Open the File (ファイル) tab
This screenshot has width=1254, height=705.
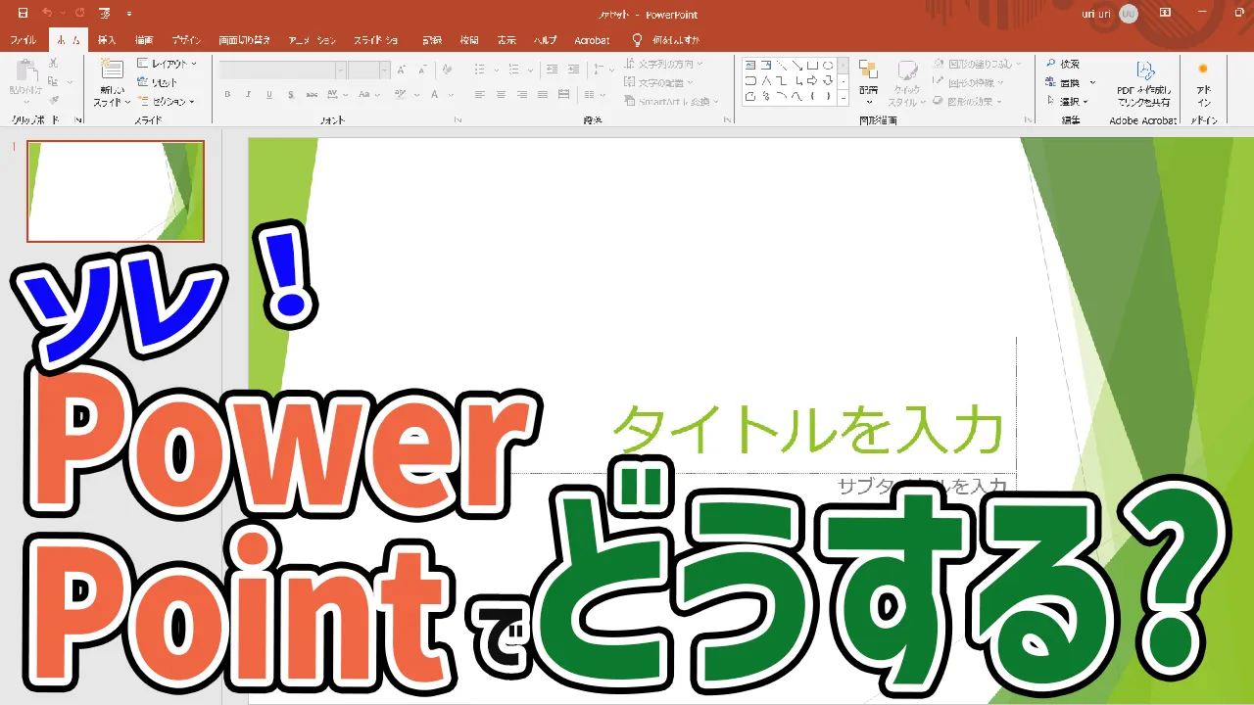click(24, 40)
